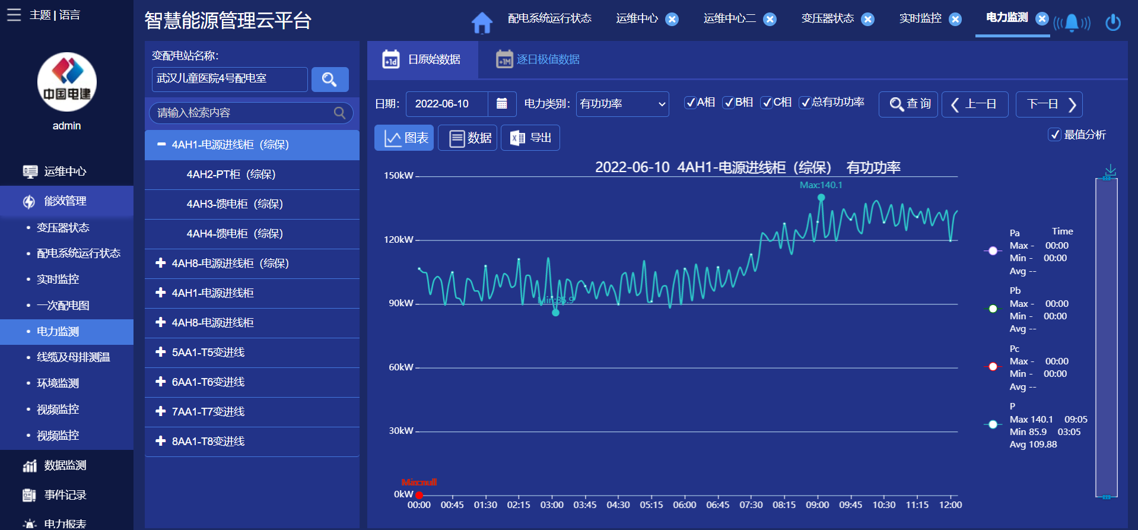Disable the 最值分析 checkbox

click(1054, 135)
